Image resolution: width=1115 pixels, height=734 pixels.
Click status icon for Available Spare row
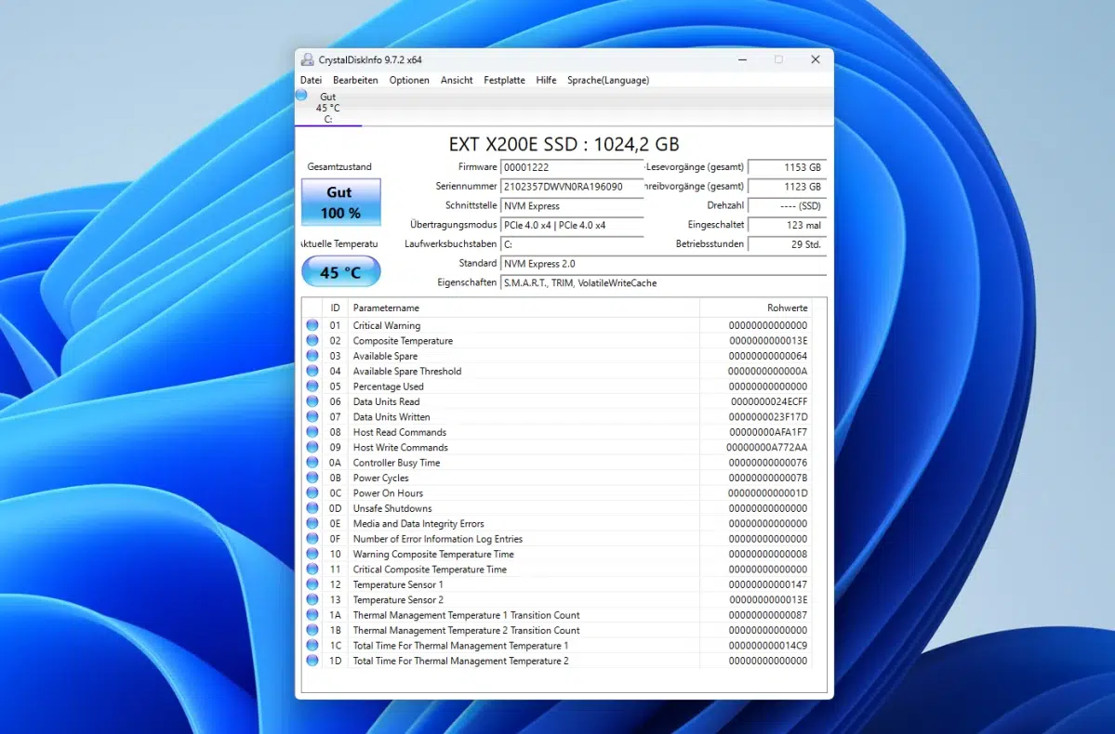pyautogui.click(x=312, y=356)
